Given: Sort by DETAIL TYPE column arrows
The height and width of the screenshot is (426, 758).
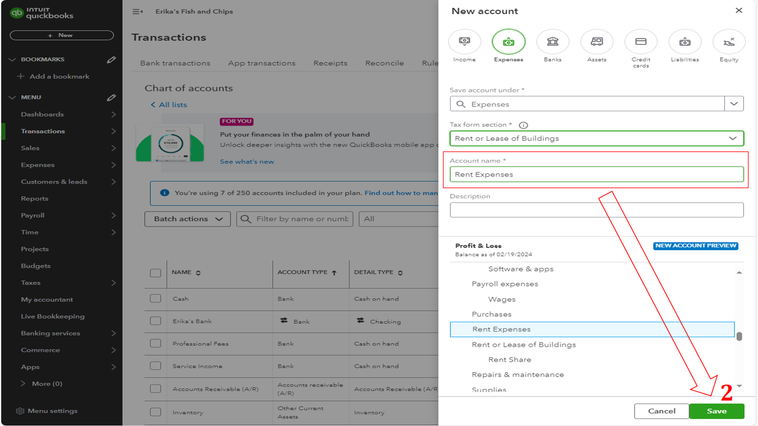Looking at the screenshot, I should pos(400,273).
